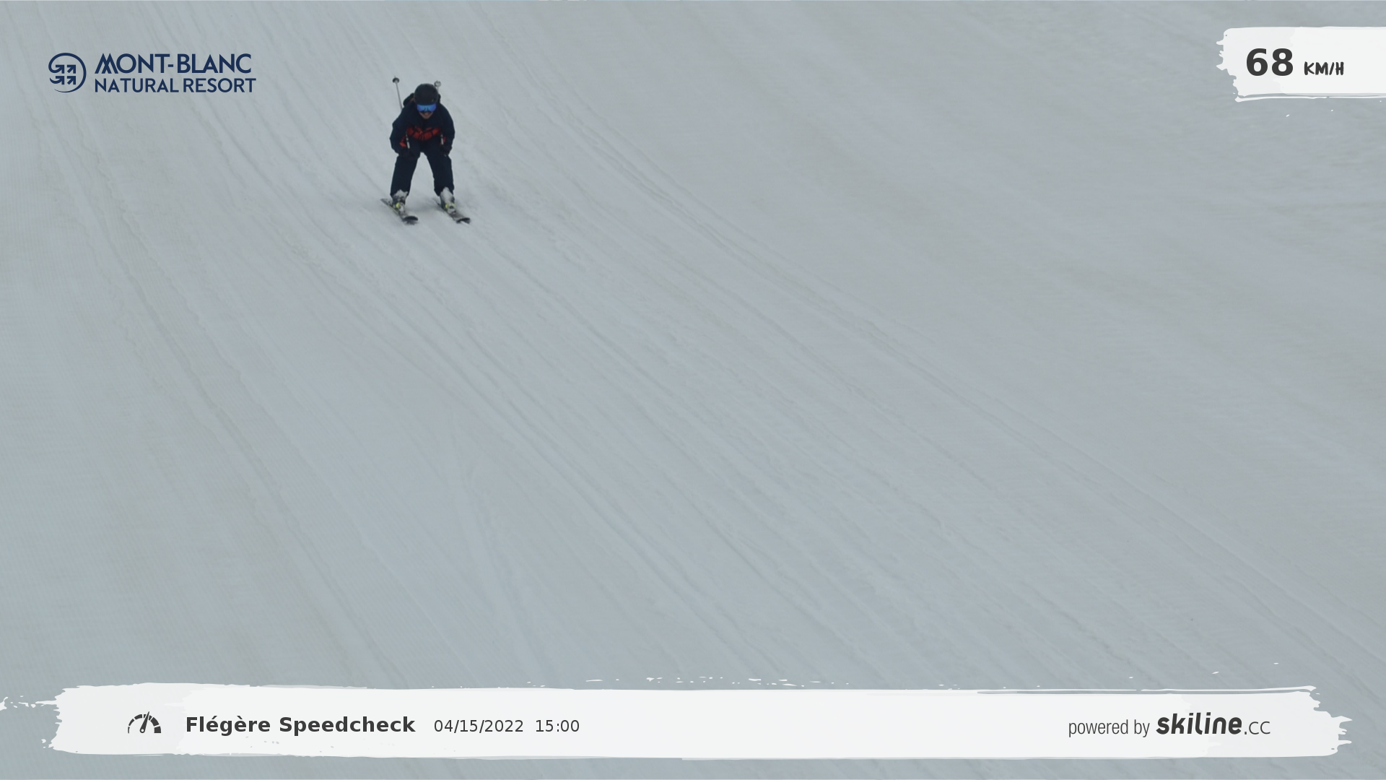Screen dimensions: 1386x780
Task: Click the date 04/15/2022
Action: 479,727
